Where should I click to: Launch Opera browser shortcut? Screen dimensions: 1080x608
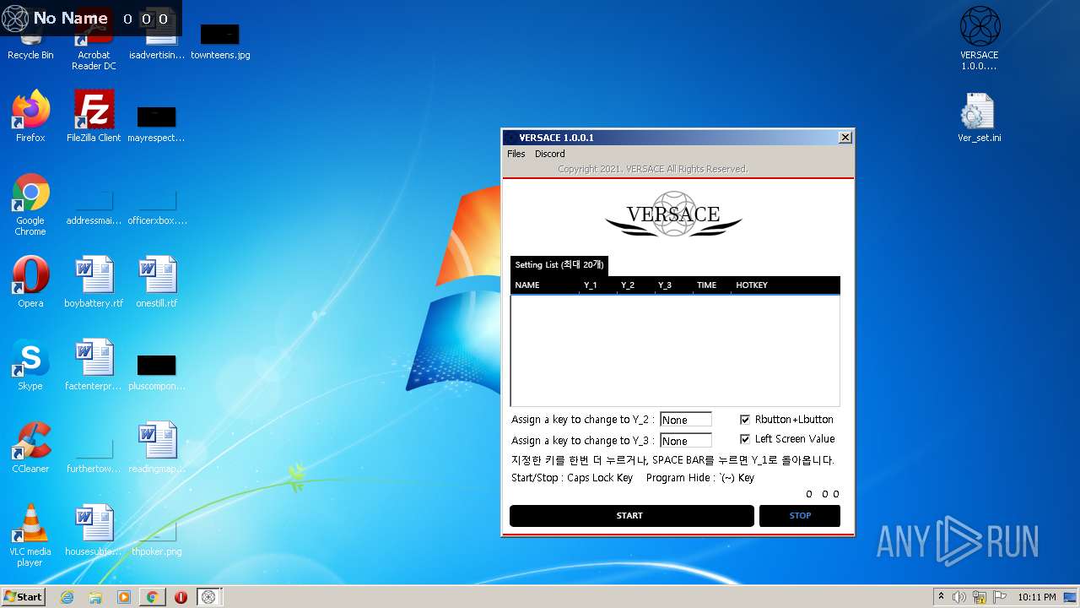[30, 282]
